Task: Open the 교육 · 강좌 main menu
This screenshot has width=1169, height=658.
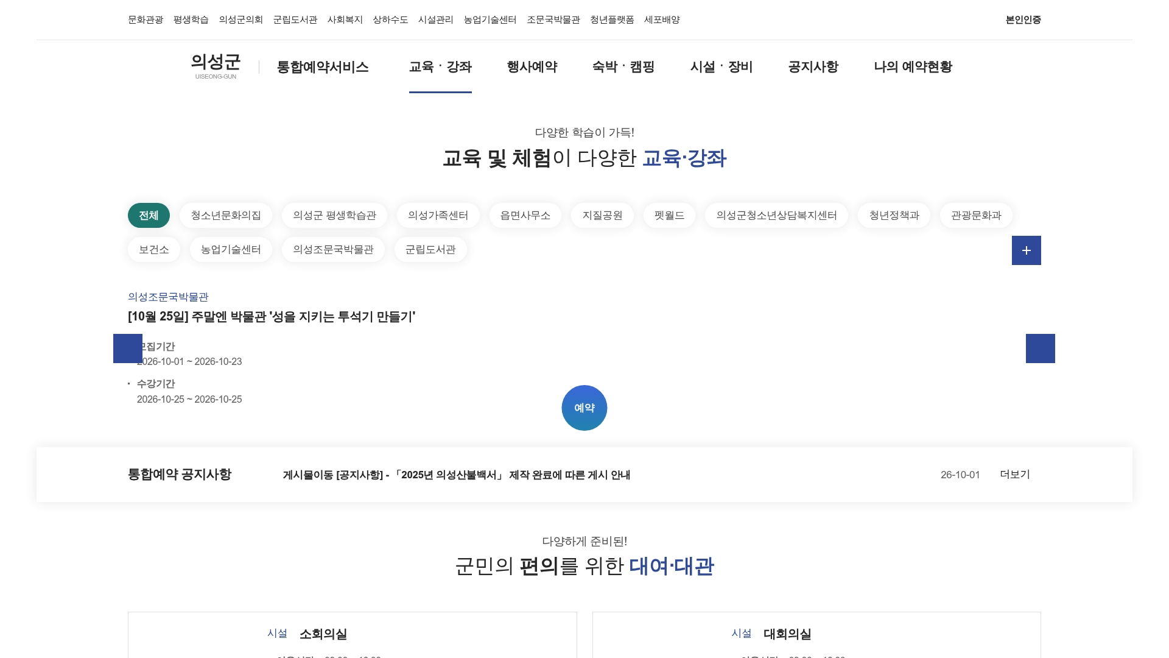Action: coord(440,67)
